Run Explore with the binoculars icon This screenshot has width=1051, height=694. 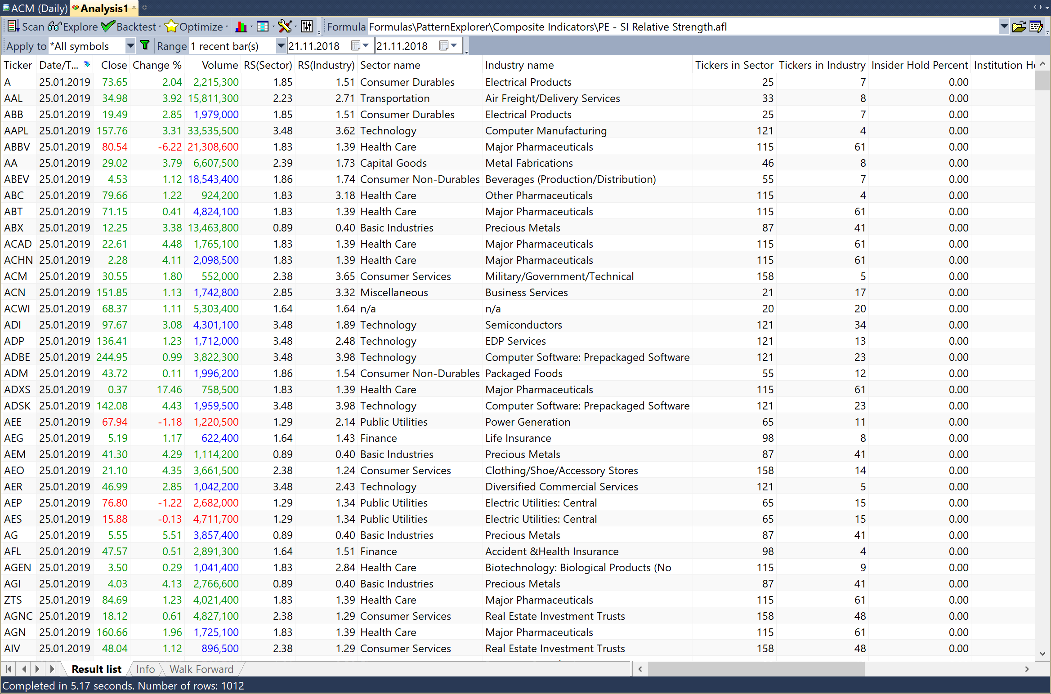tap(54, 27)
